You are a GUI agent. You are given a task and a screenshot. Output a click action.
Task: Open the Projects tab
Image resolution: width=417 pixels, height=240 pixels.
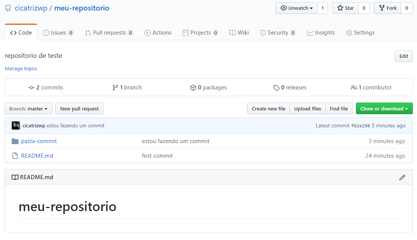point(201,33)
